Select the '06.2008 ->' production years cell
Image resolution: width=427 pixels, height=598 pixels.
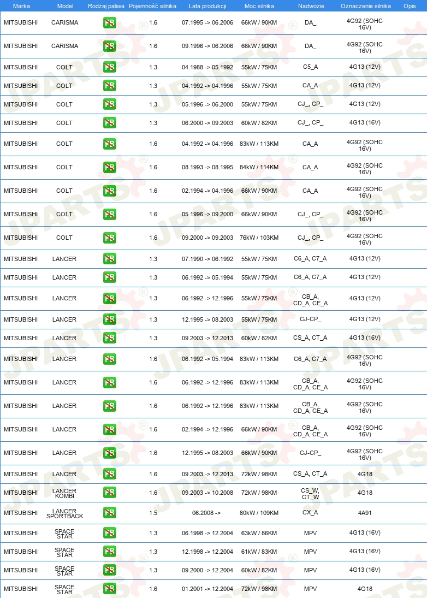206,513
